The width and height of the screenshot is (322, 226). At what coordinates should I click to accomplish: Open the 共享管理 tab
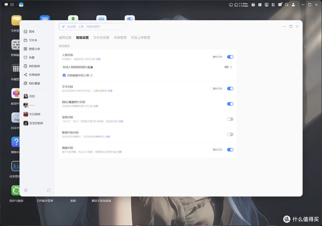tap(120, 38)
